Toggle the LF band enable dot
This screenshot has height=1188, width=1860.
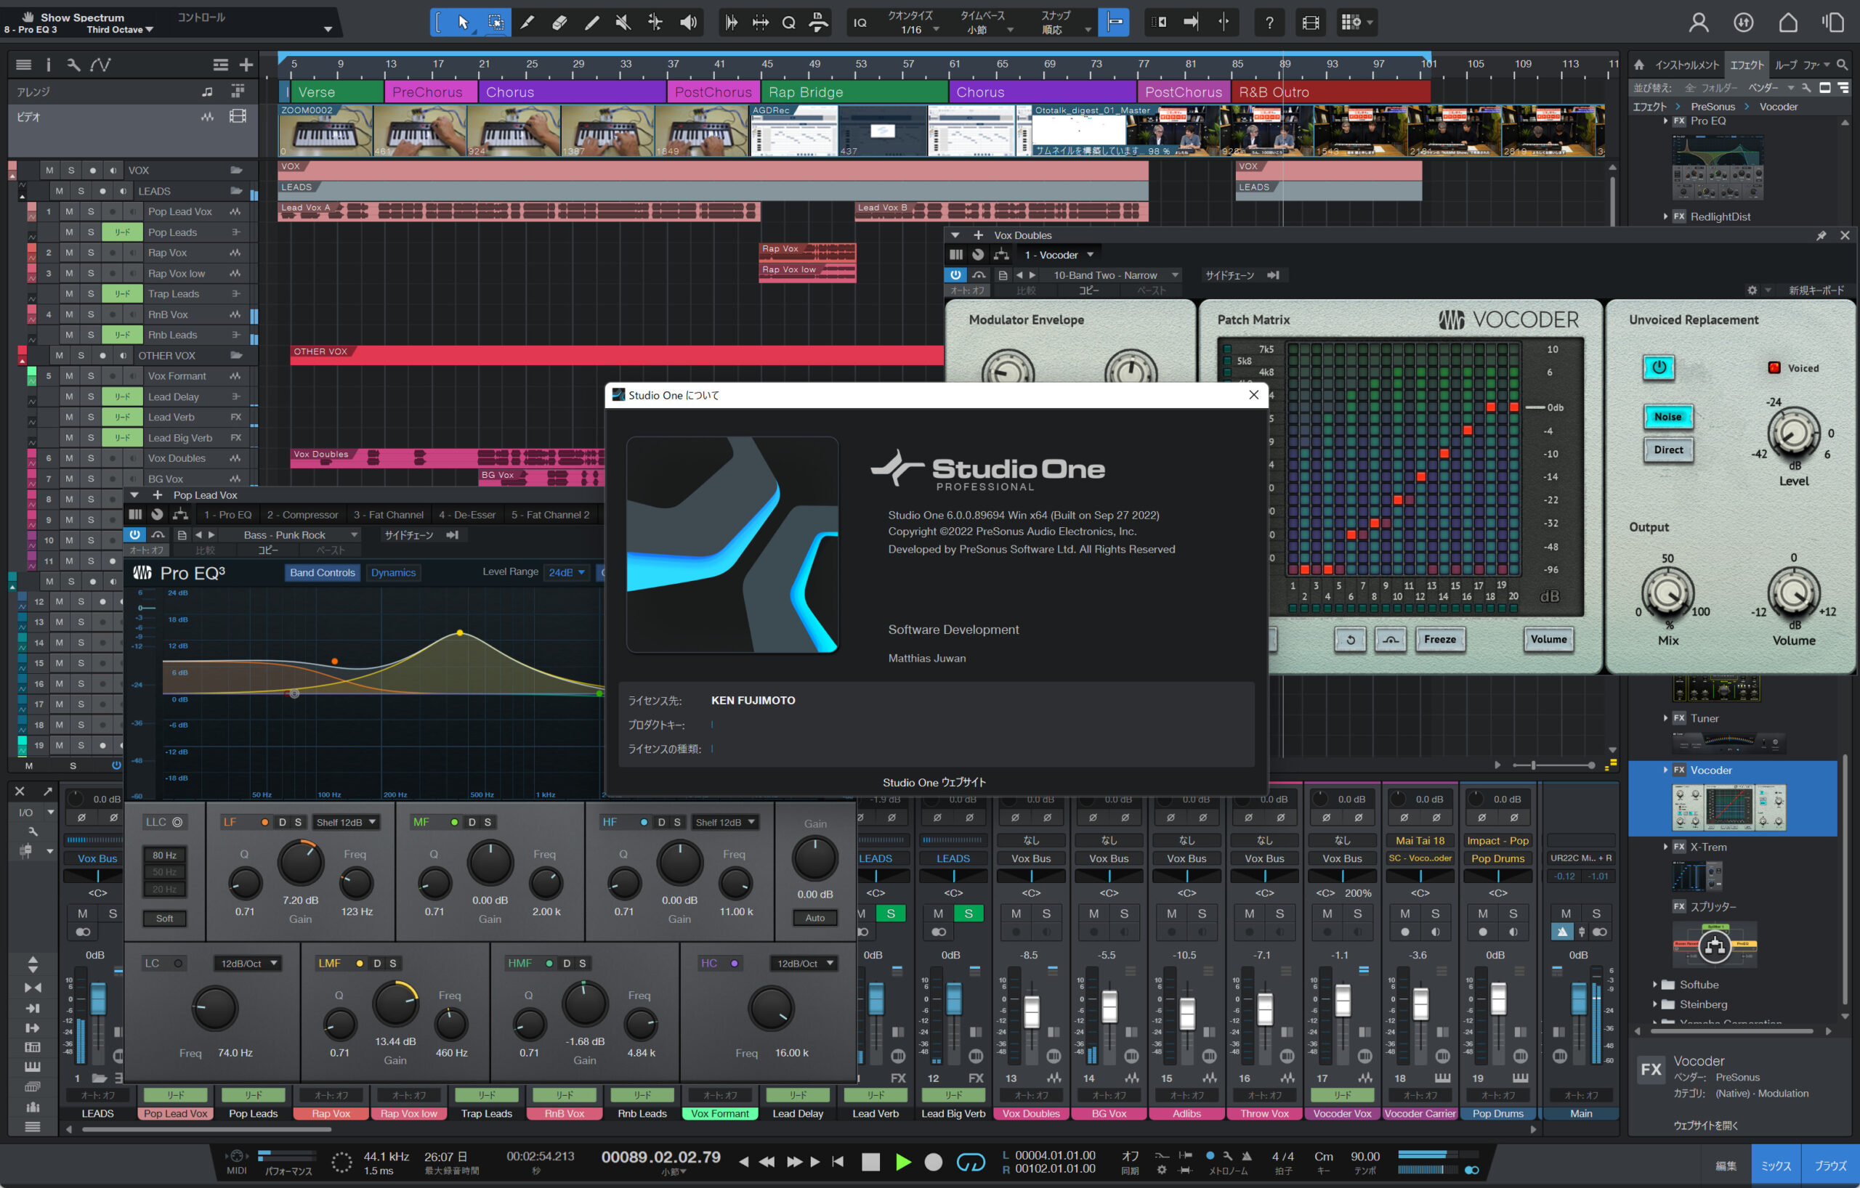click(264, 822)
